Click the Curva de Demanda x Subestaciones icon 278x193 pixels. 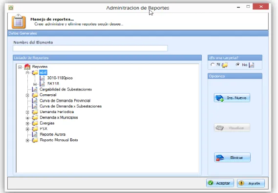[x=35, y=107]
